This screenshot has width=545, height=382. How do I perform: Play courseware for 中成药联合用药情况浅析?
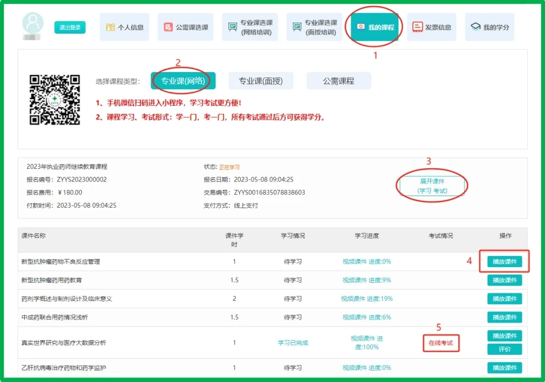tap(504, 317)
